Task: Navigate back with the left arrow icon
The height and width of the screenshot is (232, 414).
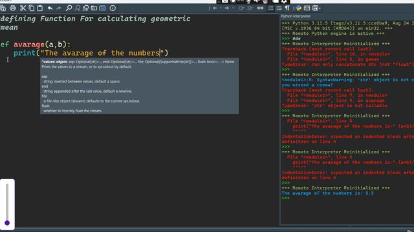Action: (215, 8)
